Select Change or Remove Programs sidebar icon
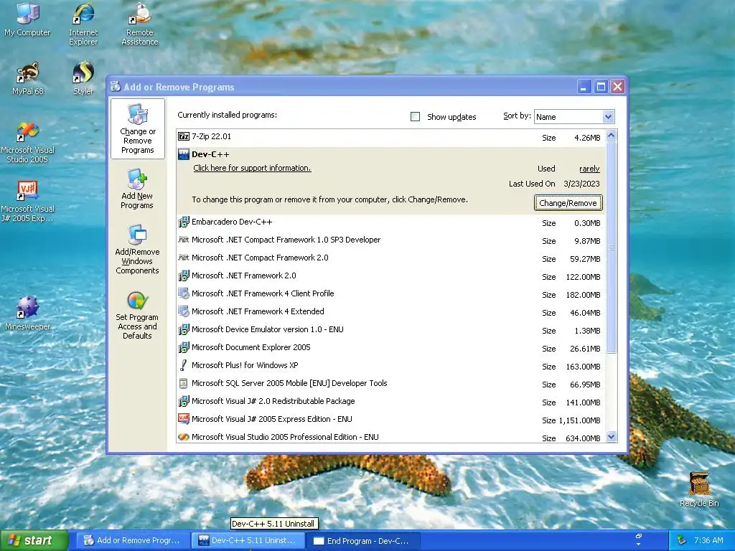 [137, 129]
